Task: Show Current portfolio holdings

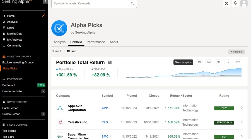Action: coord(56,51)
